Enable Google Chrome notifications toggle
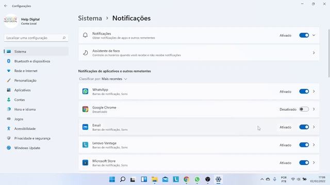 coord(304,109)
